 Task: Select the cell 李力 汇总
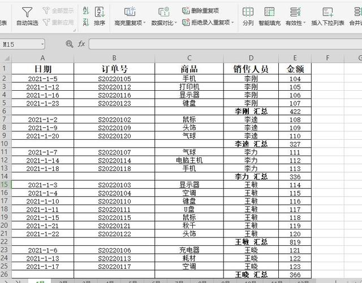point(251,176)
